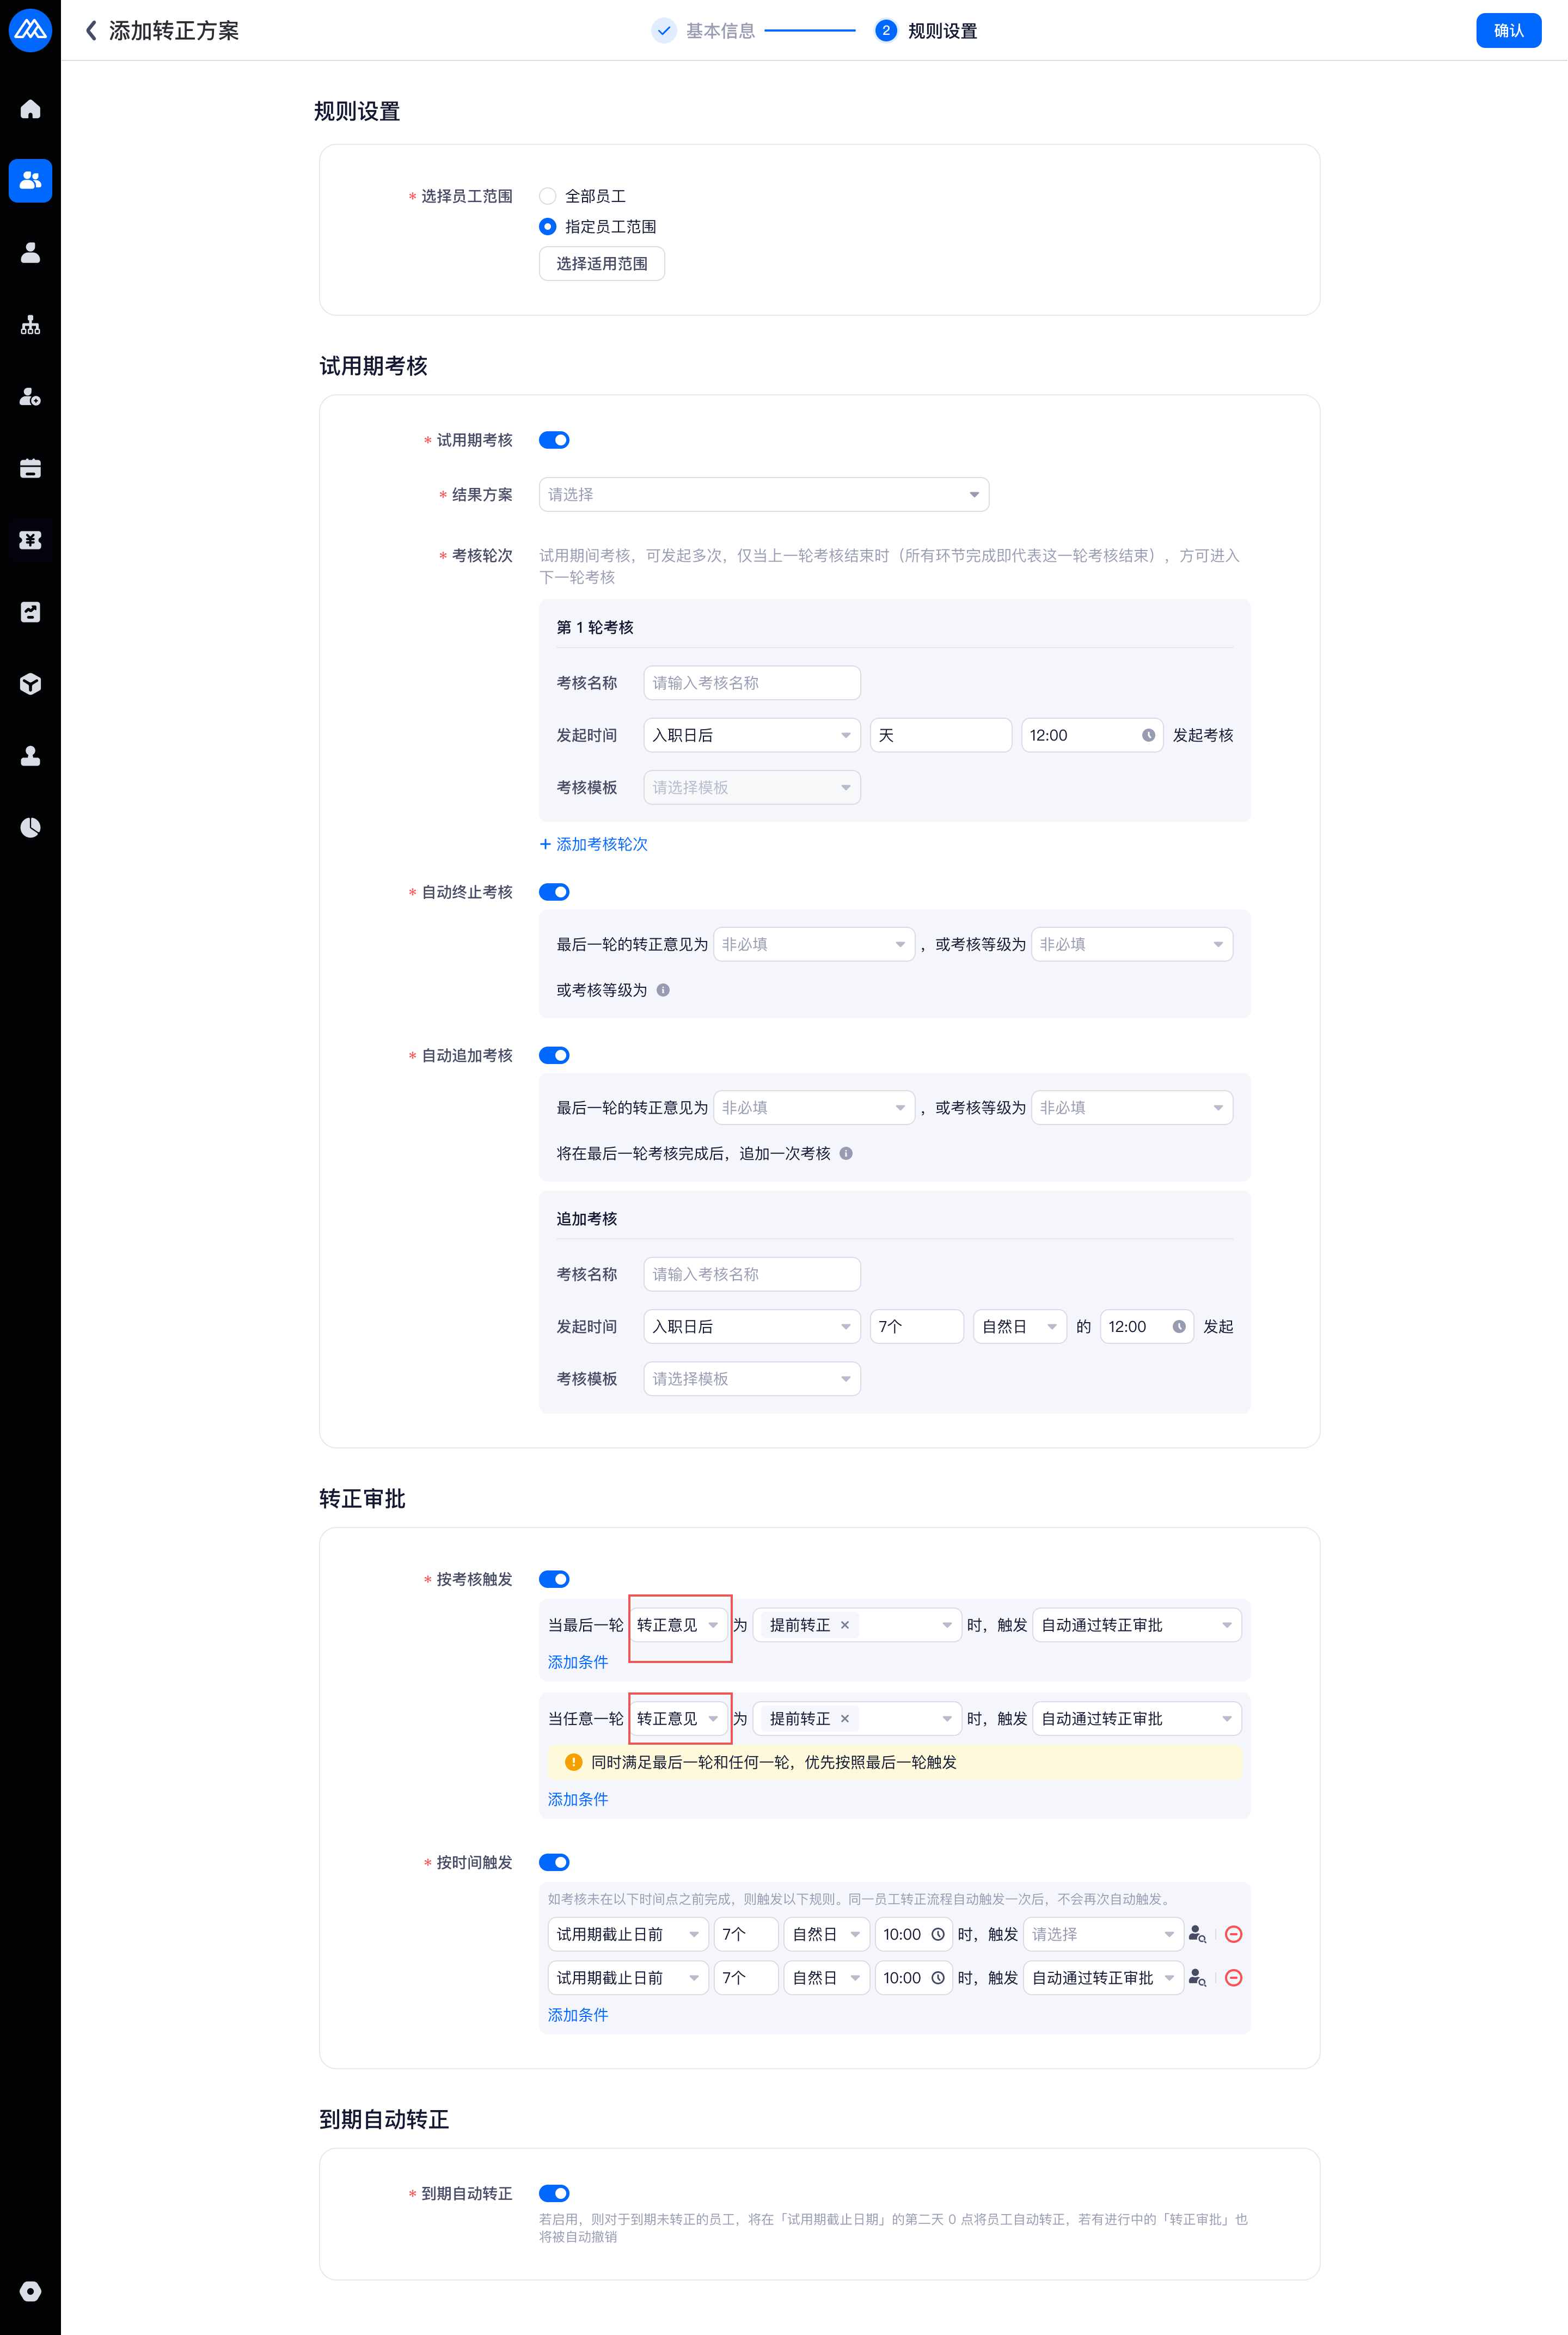Click the back arrow beside 添加转正方案
The width and height of the screenshot is (1568, 2335).
pyautogui.click(x=91, y=30)
